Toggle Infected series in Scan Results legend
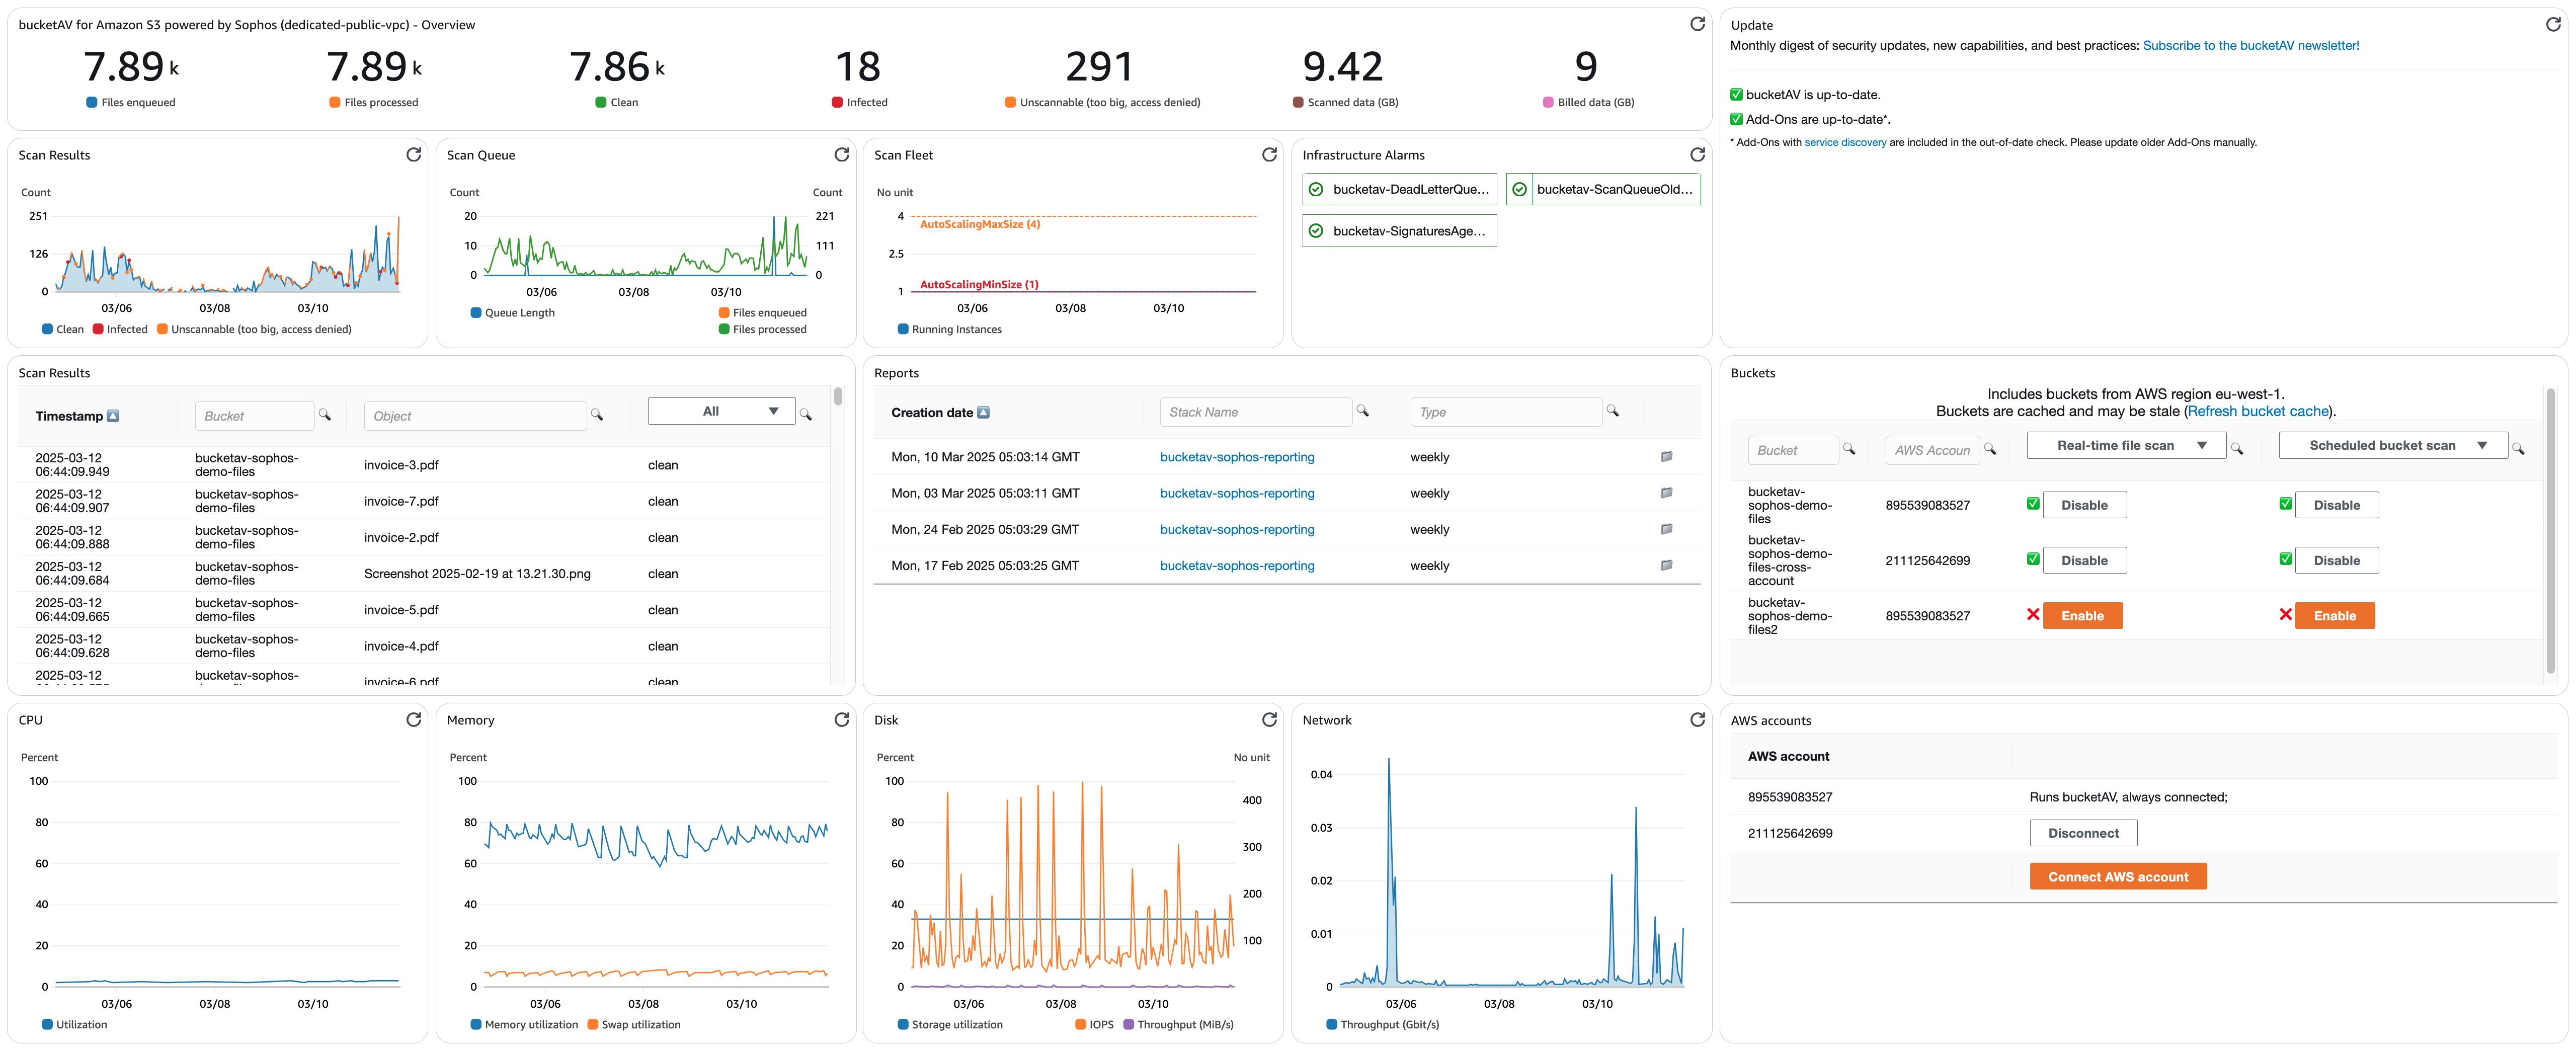Image resolution: width=2576 pixels, height=1053 pixels. 120,329
